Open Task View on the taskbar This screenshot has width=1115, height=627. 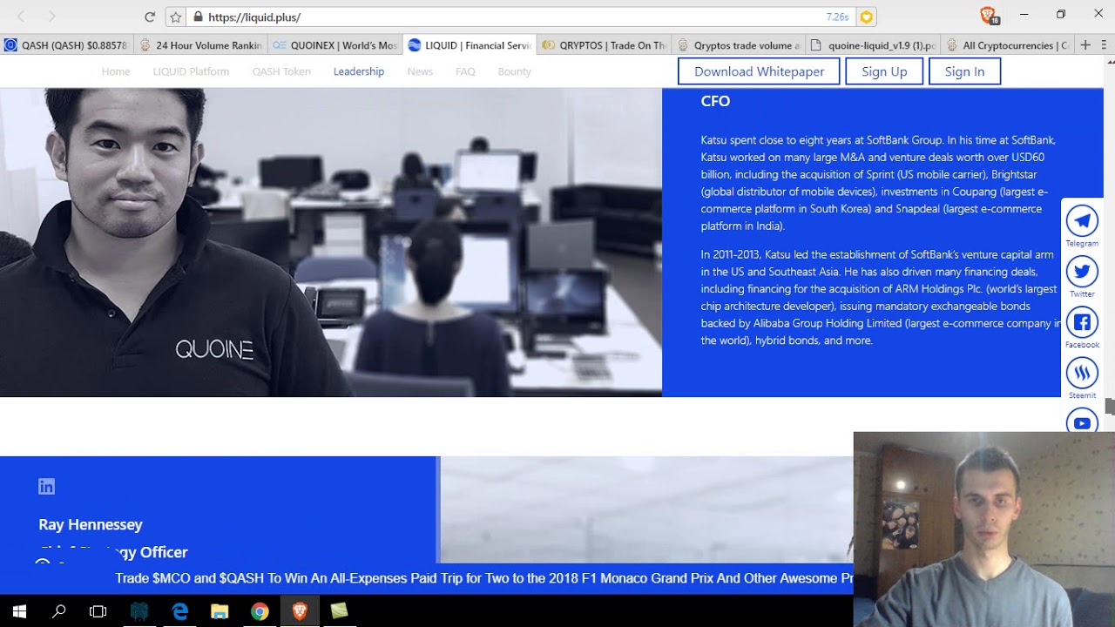click(x=98, y=611)
